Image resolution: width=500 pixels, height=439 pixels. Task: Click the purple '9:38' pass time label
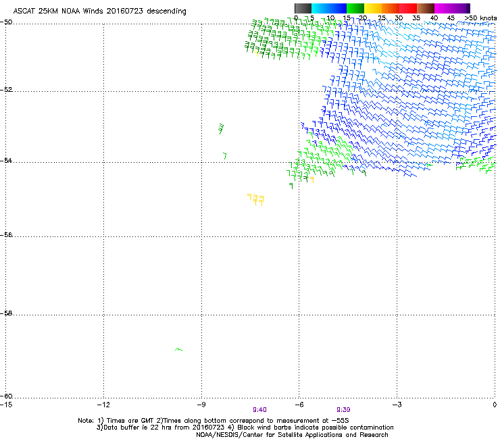click(x=343, y=410)
